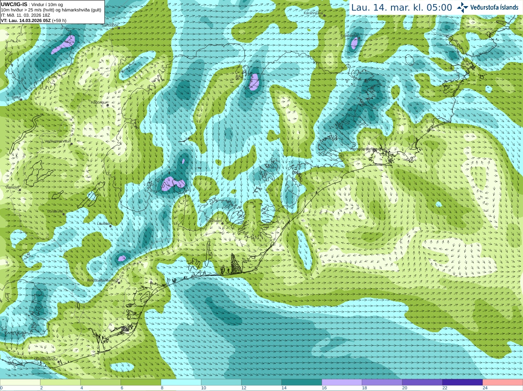Select the Lónakvísl station label
523x391 pixels.
(55, 211)
